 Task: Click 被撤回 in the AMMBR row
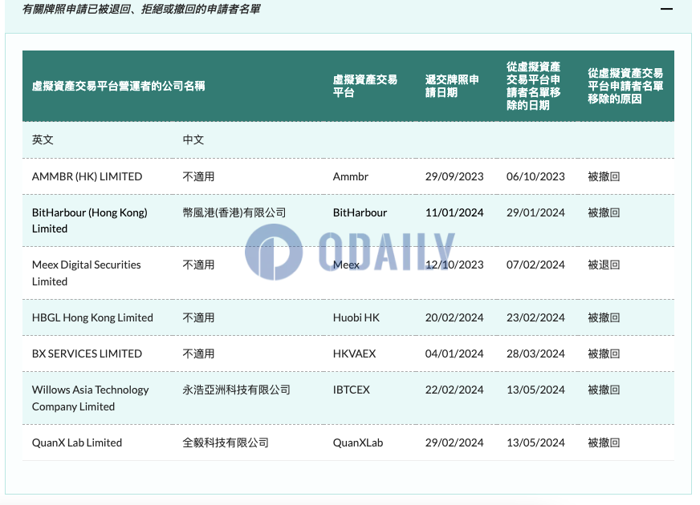(604, 176)
